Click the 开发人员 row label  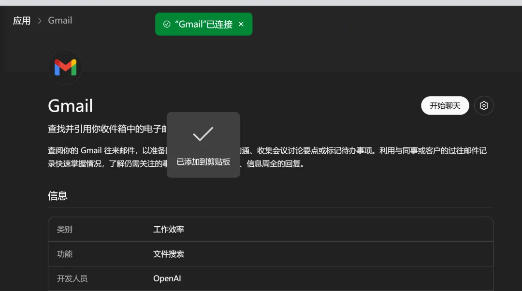(x=72, y=279)
